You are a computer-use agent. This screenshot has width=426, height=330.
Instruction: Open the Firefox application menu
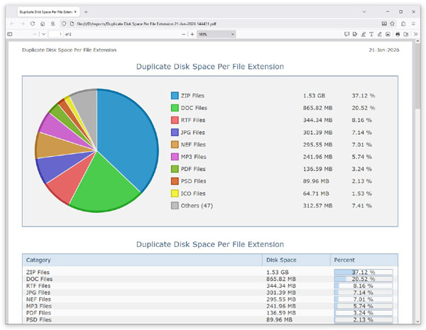(x=413, y=23)
